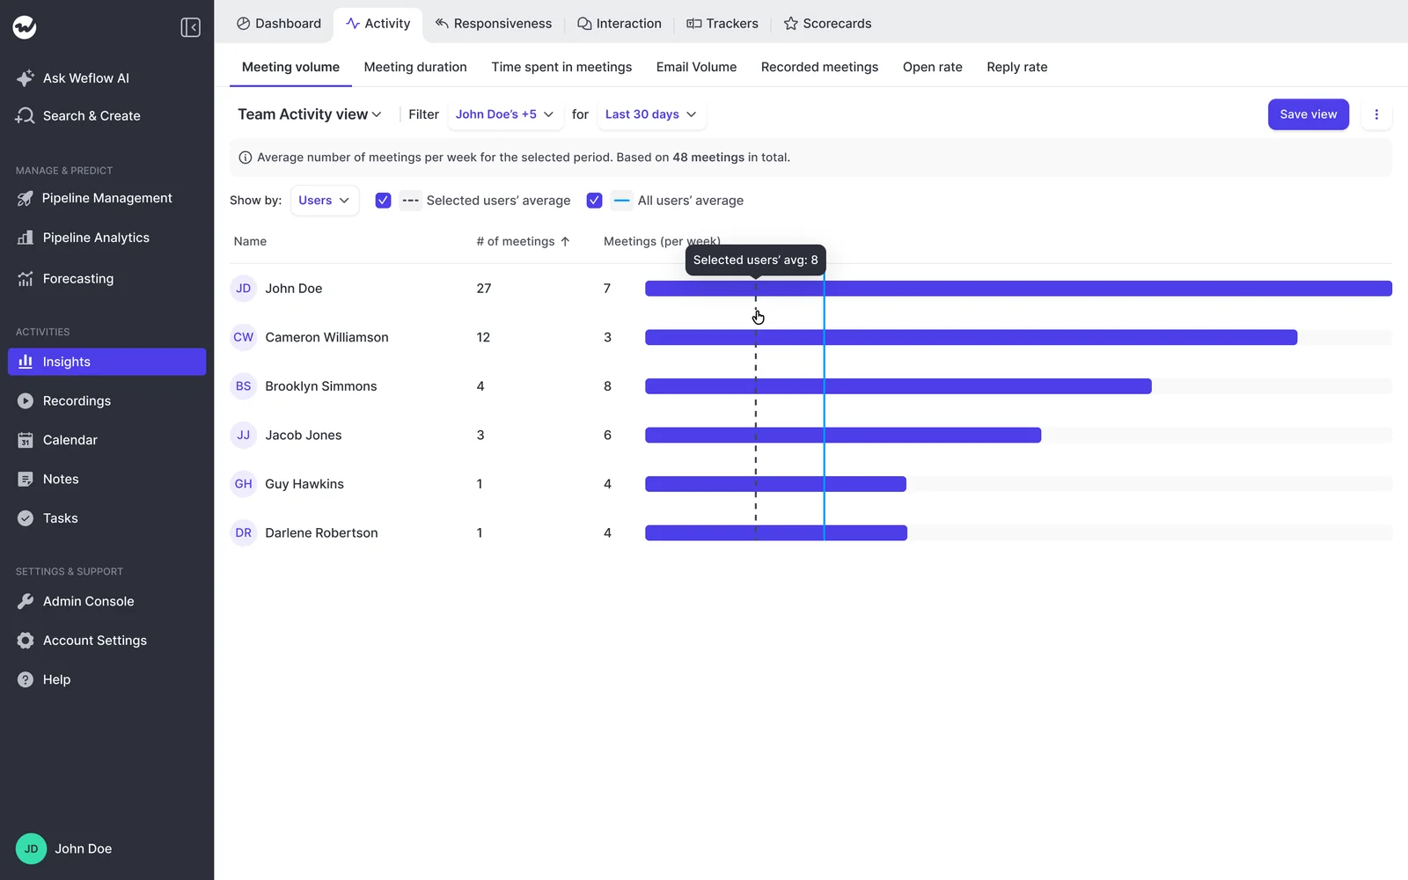Click Cameron Williamson's 12 meetings value
This screenshot has width=1408, height=880.
coord(483,337)
